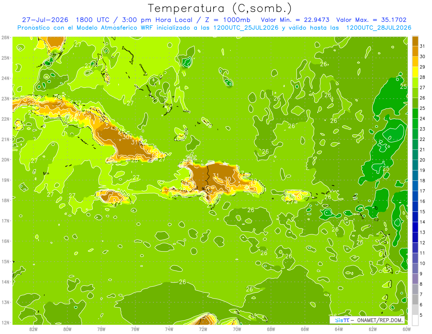Click the "70W" longitude axis label

click(x=237, y=329)
